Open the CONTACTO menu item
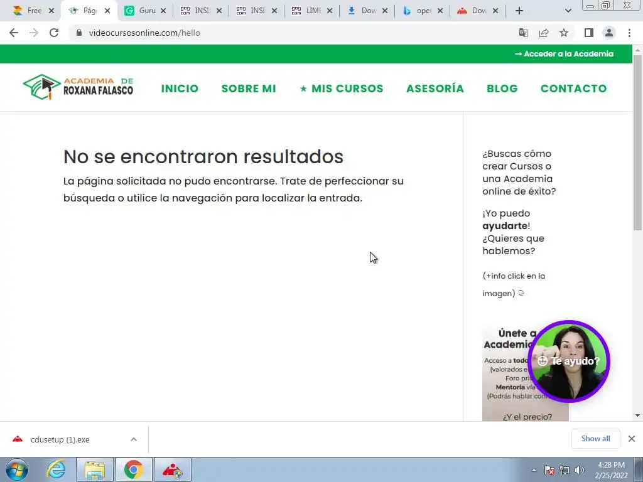Screen dimensions: 643x482 573,88
